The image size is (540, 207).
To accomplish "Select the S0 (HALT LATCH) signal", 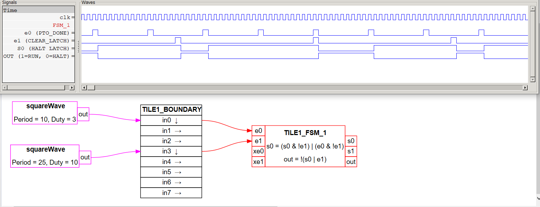I will [x=43, y=49].
